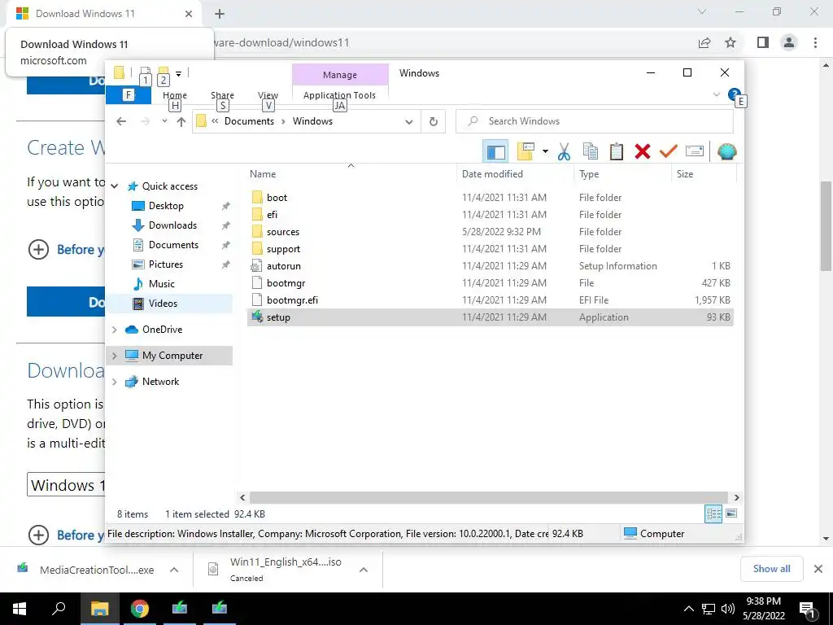Show hidden system tray icons

click(688, 609)
